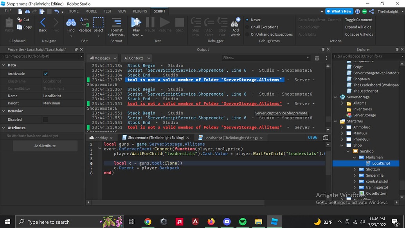Click the Stop test button
The height and width of the screenshot is (228, 405).
180,25
